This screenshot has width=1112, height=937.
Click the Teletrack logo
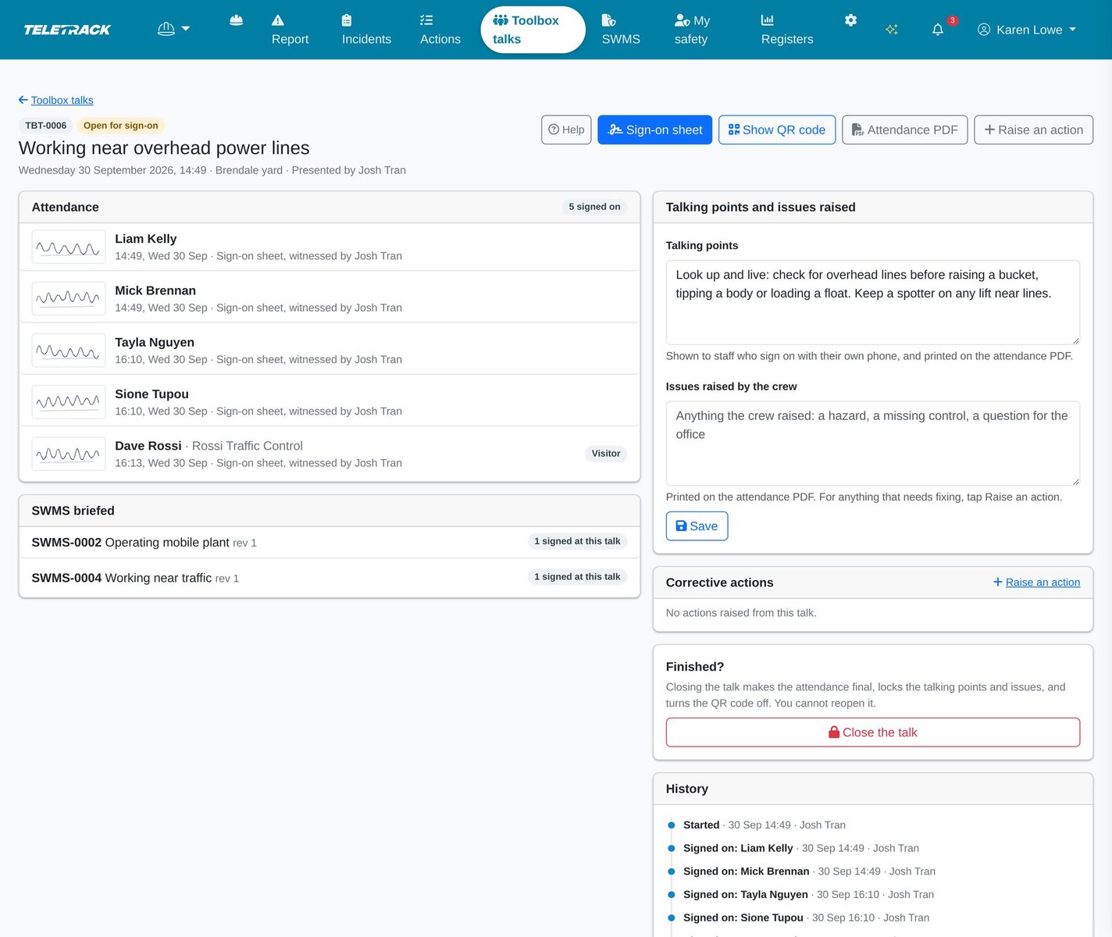pyautogui.click(x=67, y=30)
